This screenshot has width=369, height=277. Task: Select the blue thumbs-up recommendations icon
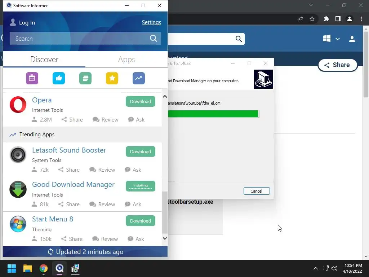(x=59, y=78)
